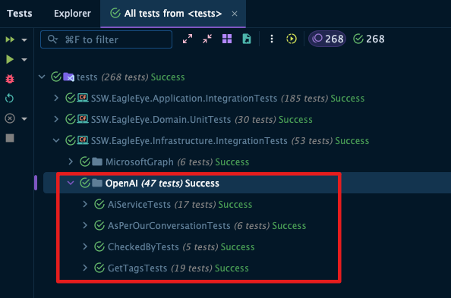Collapse the OpenAI folder
Viewport: 451px width, 298px height.
(x=71, y=183)
